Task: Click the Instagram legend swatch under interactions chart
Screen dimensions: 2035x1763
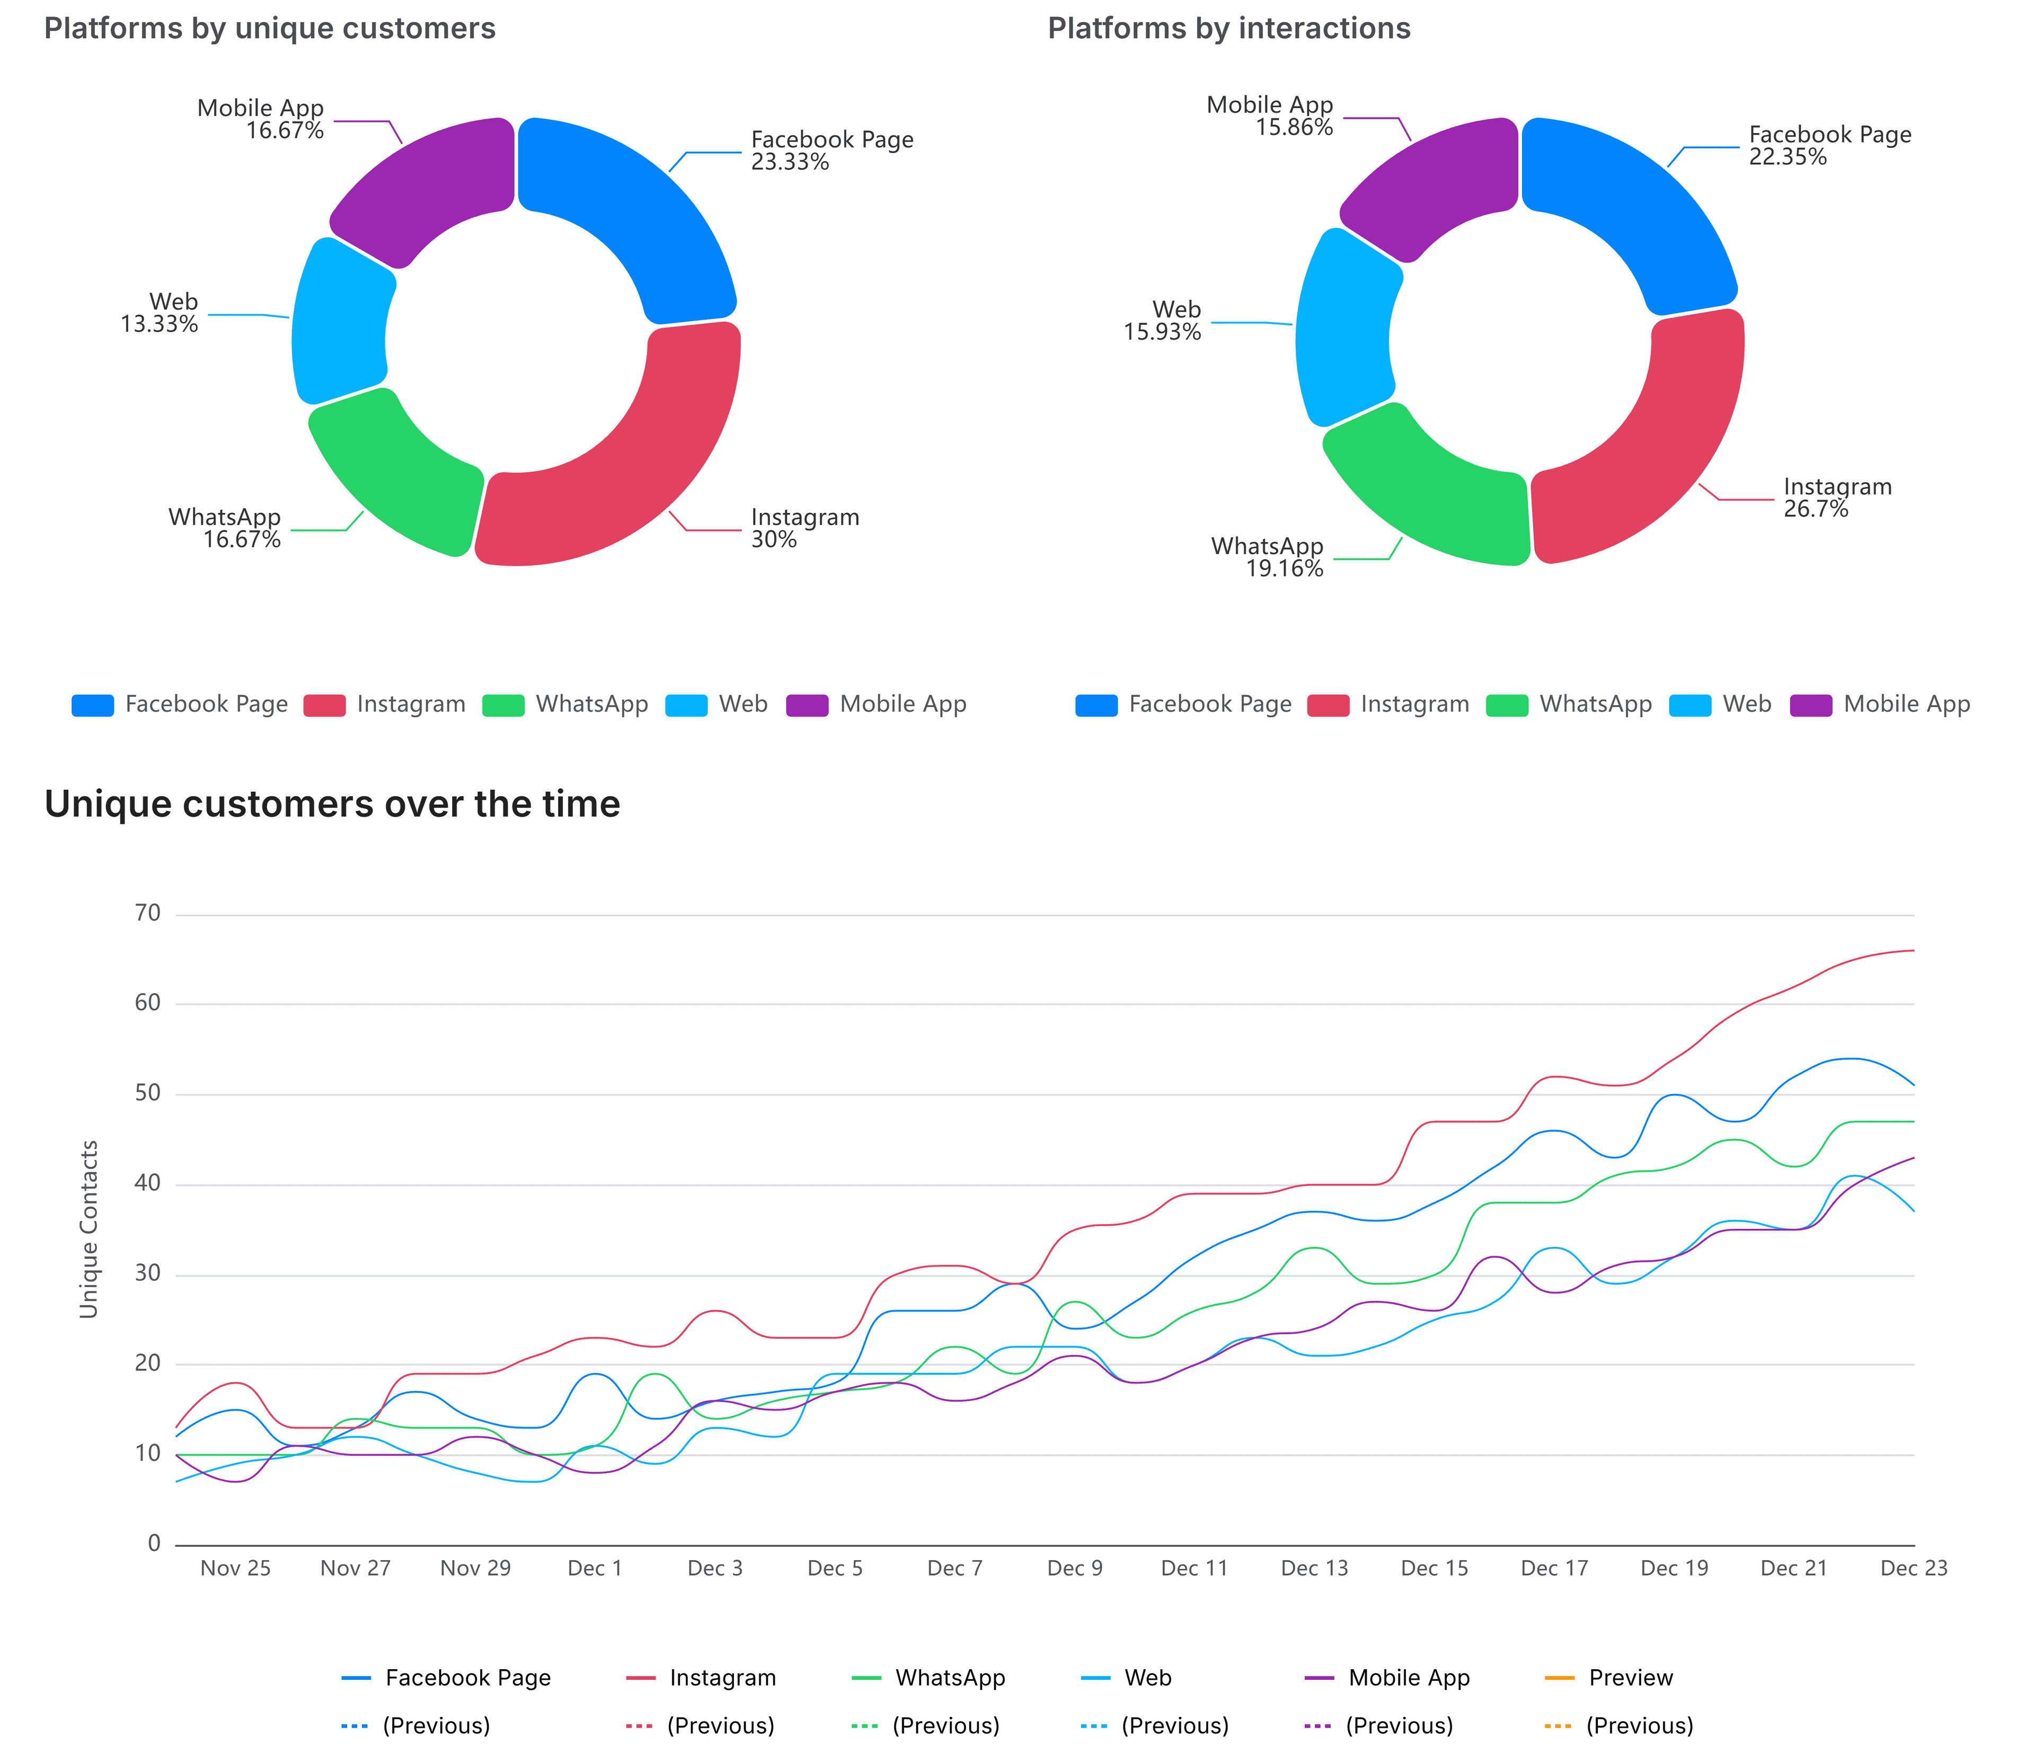Action: point(1330,704)
